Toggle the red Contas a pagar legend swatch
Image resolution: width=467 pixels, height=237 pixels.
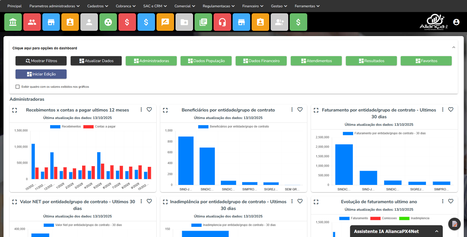coord(88,127)
